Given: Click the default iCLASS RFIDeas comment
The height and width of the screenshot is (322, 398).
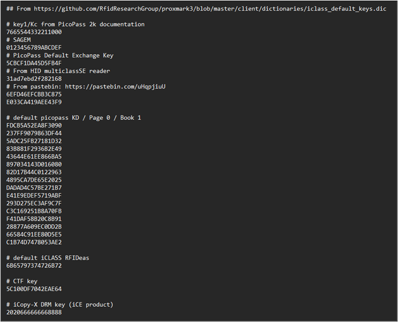Looking at the screenshot, I should [x=48, y=258].
